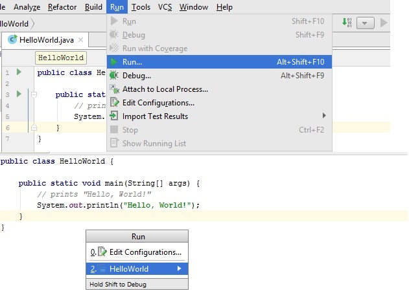Expand the Import Test Results submenu arrow

point(324,116)
